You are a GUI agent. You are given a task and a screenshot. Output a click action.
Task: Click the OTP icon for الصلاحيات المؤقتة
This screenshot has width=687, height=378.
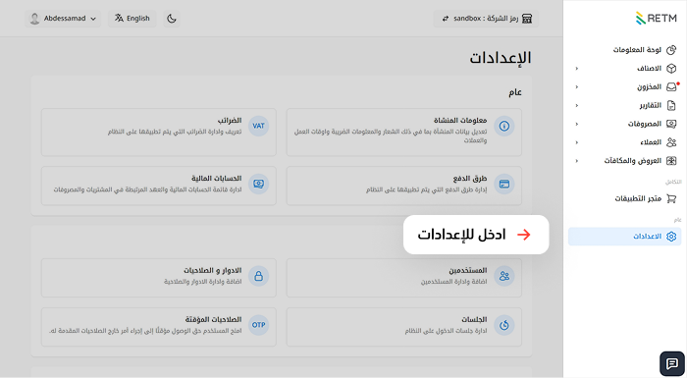coord(258,325)
